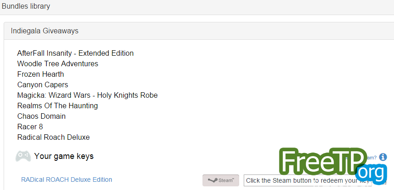Screen dimensions: 394x190
Task: Select the Canyon Capers list entry
Action: pyautogui.click(x=43, y=84)
